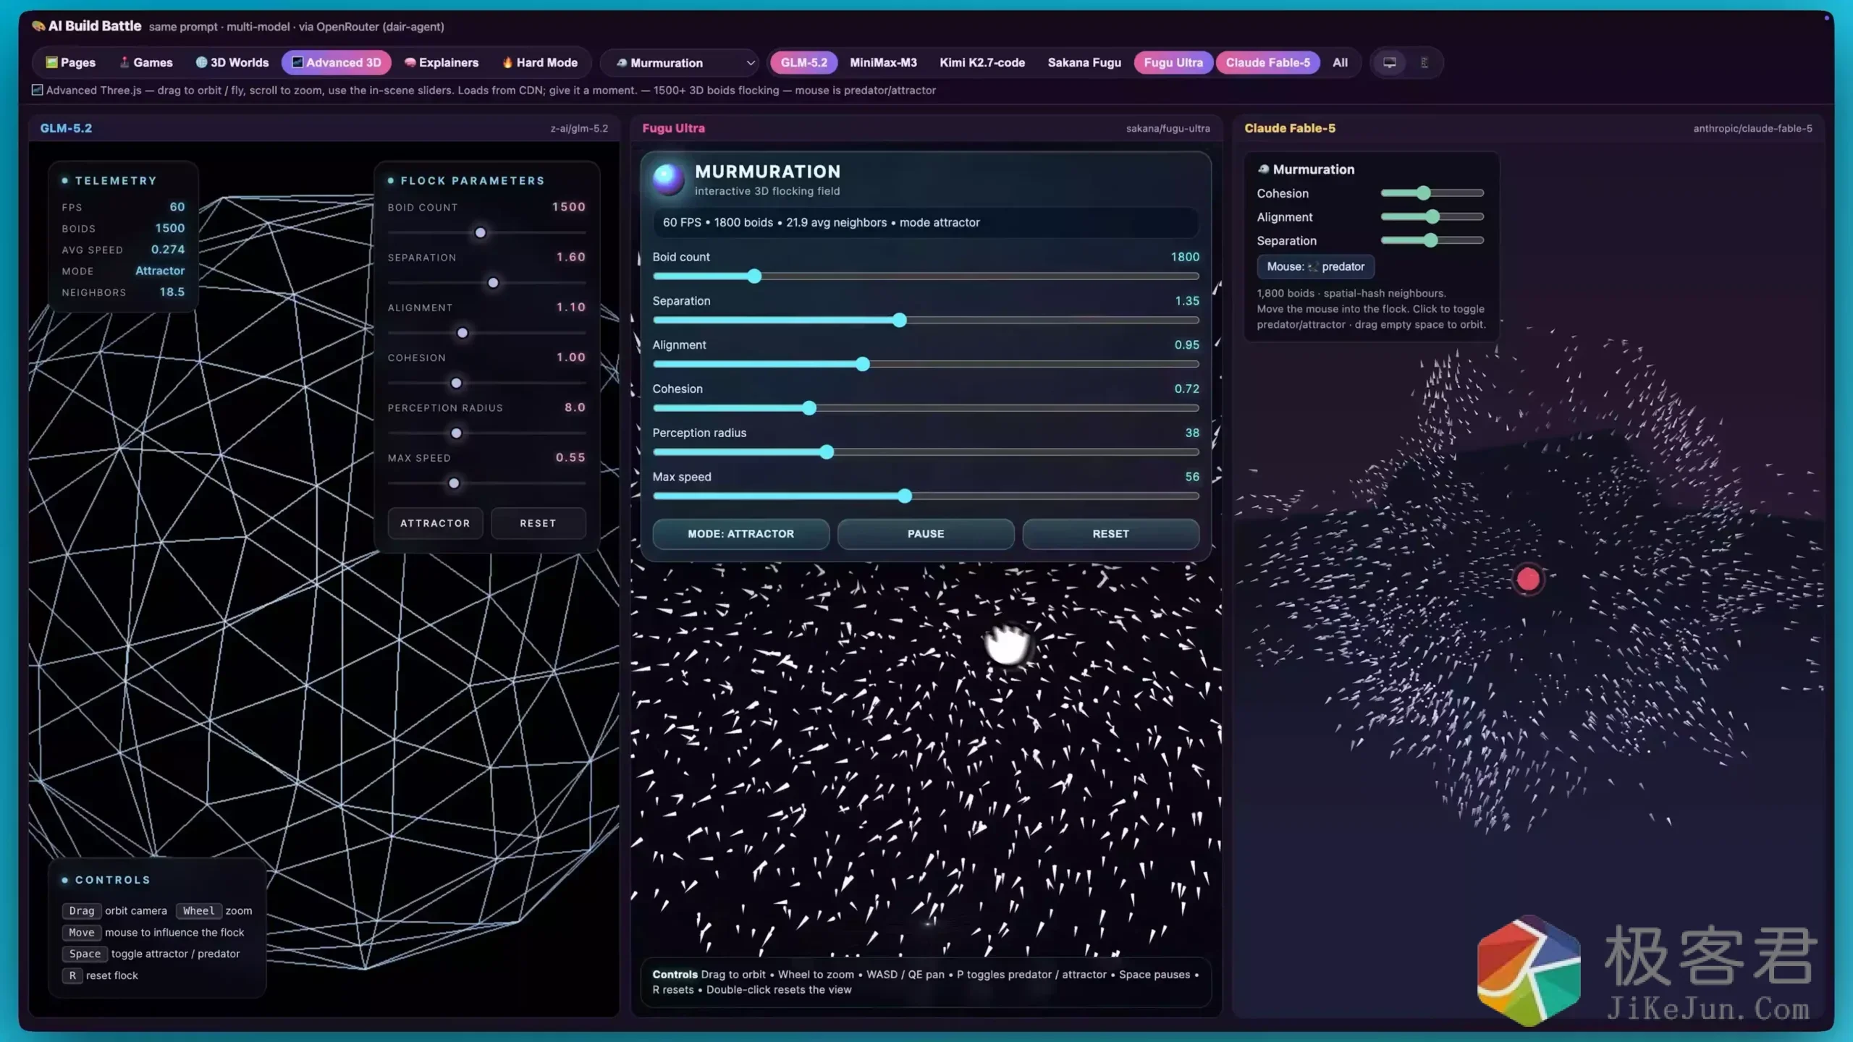Open the Hard Mode tab
The image size is (1853, 1042).
539,62
